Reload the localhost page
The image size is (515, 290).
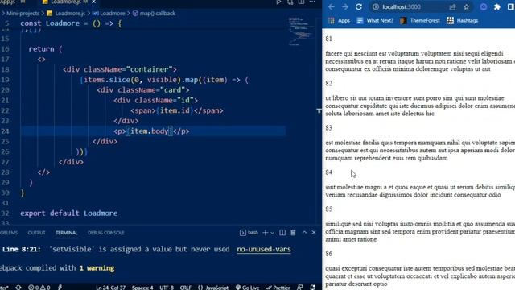[359, 7]
